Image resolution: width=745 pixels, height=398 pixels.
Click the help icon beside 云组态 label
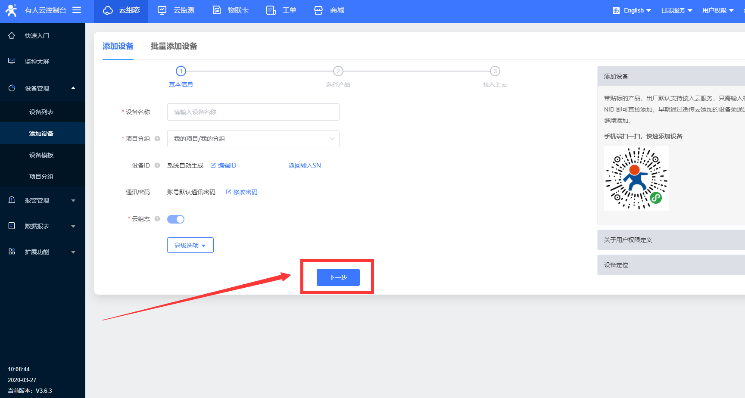[157, 219]
